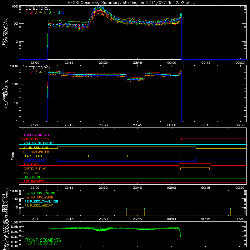Click detector 2 legend number, rear segments panel
This screenshot has width=250, height=250.
pos(32,72)
